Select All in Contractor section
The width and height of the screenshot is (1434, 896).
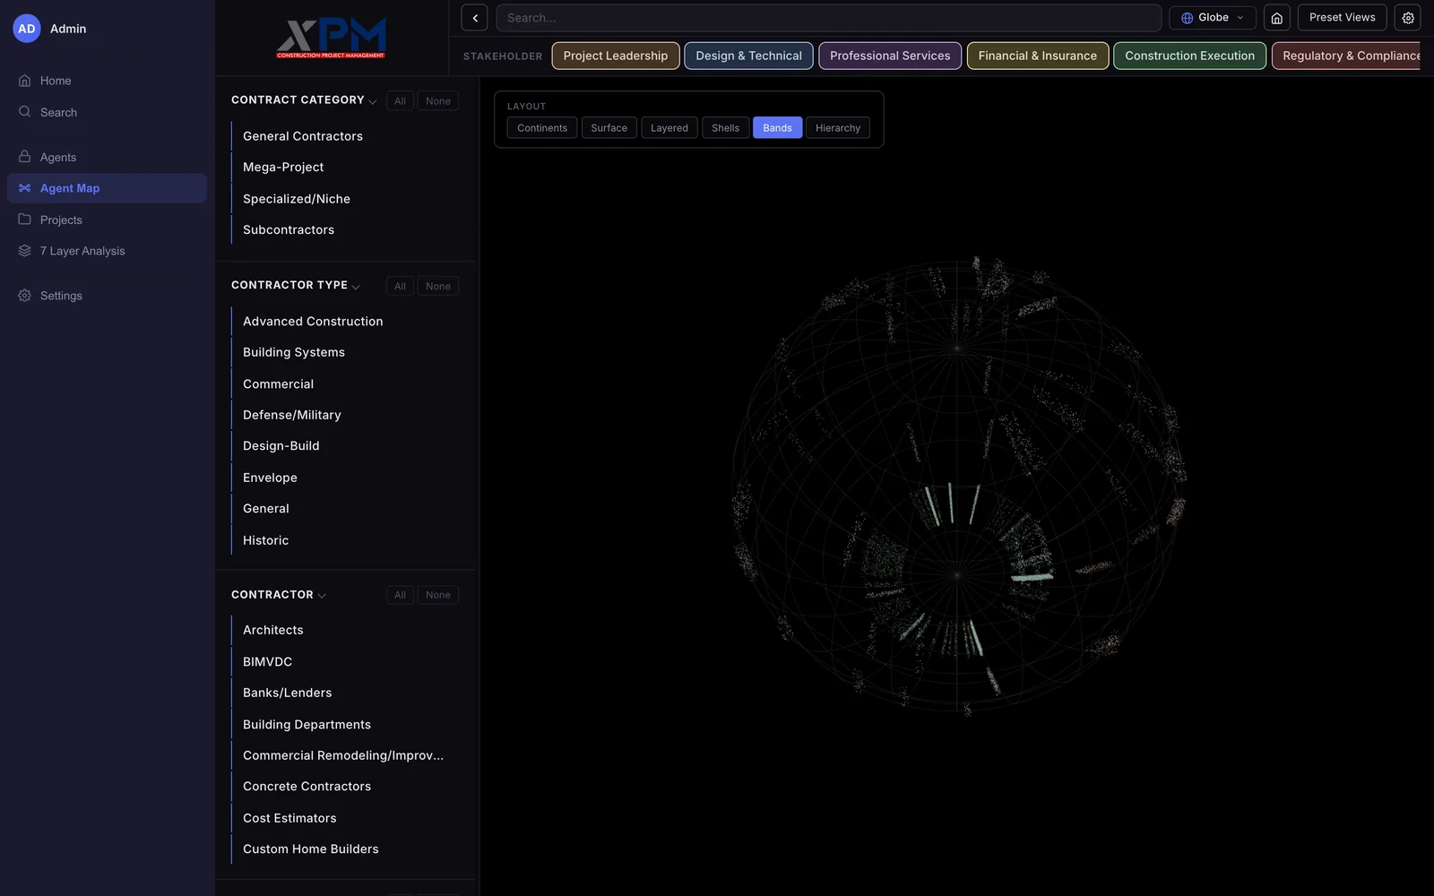400,595
